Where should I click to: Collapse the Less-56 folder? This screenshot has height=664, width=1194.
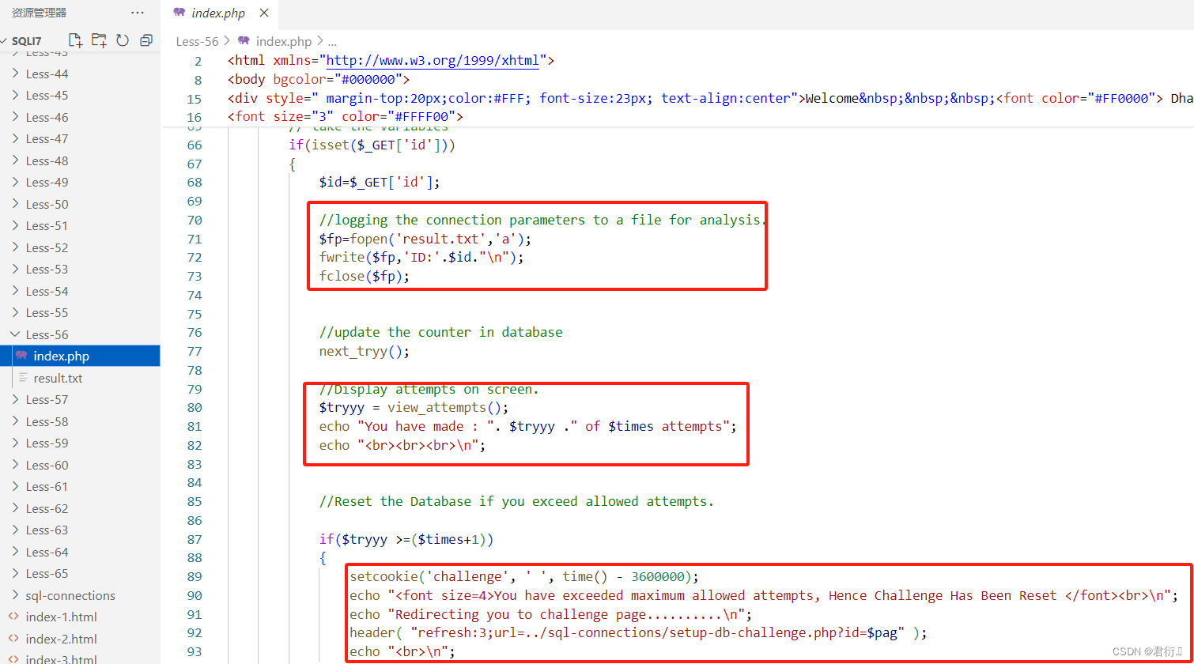(15, 334)
